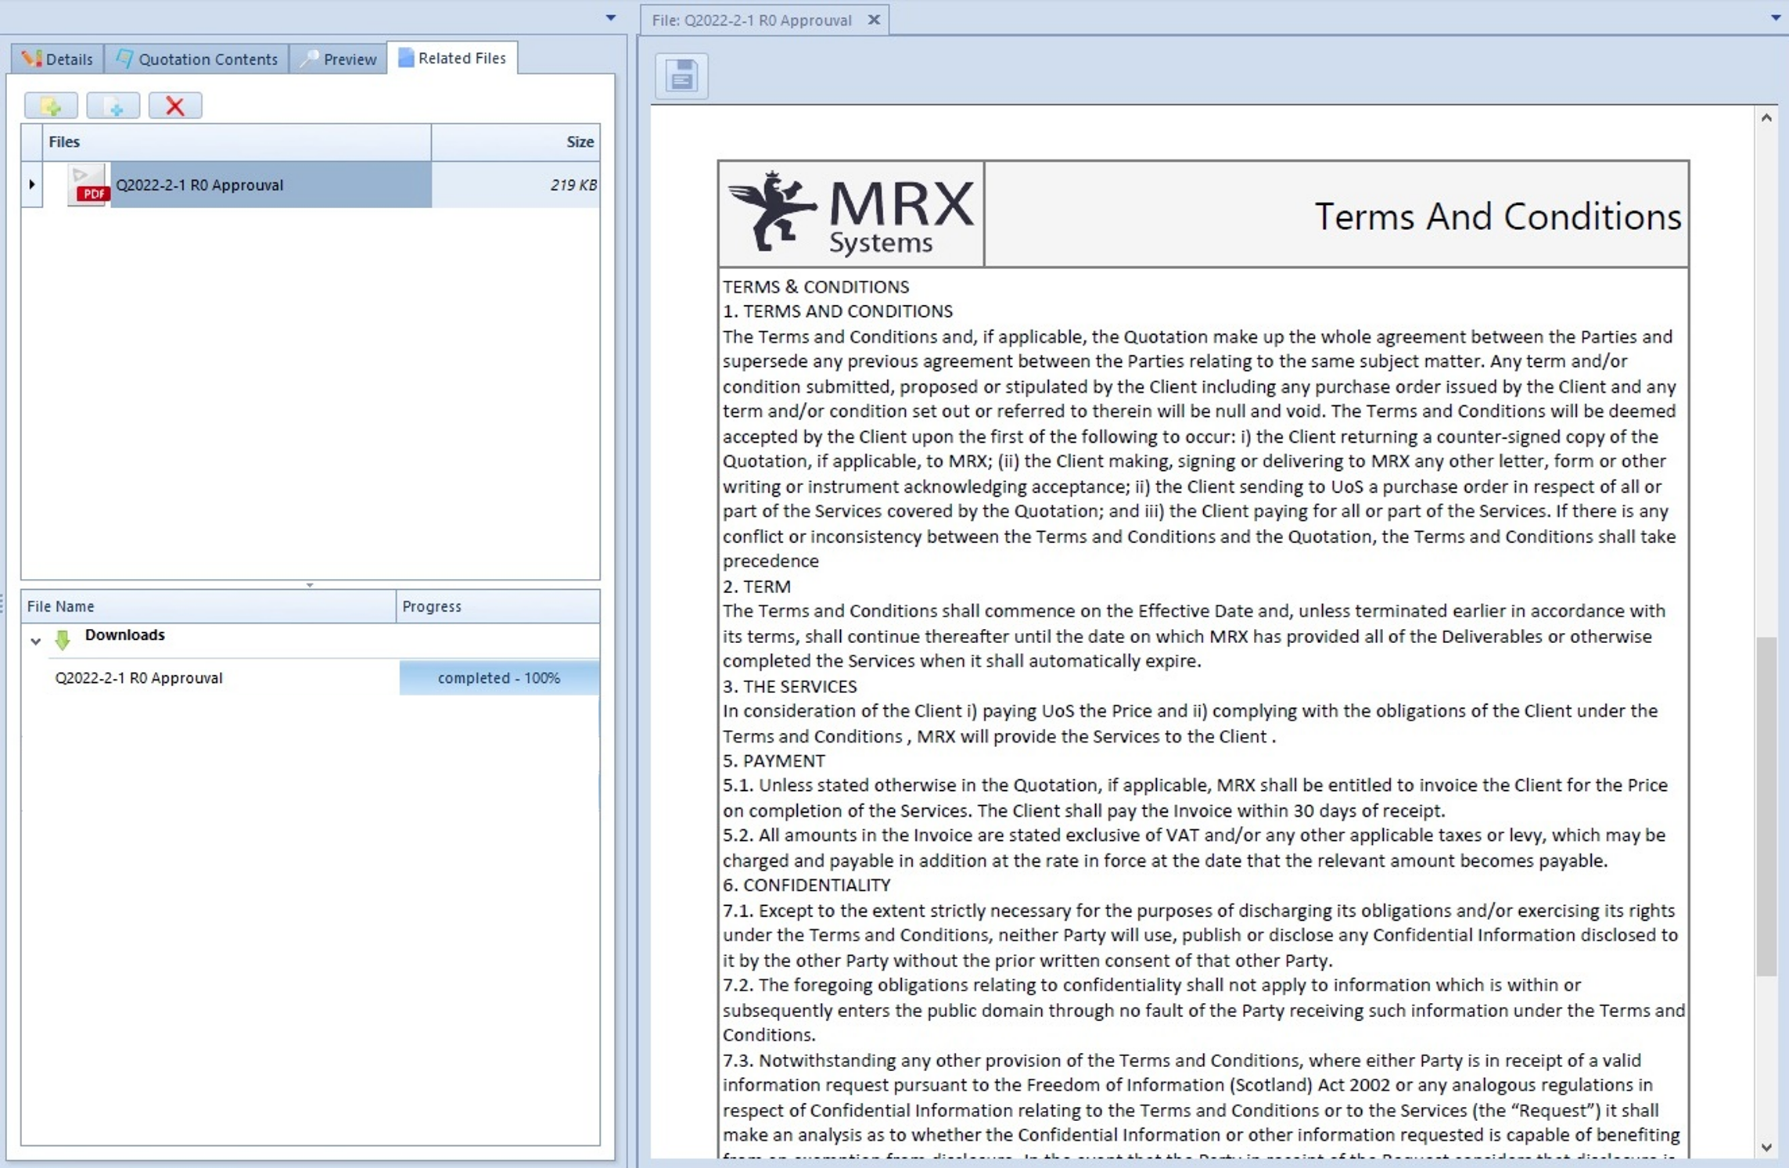Switch to the Details tab
The height and width of the screenshot is (1168, 1789).
click(58, 59)
